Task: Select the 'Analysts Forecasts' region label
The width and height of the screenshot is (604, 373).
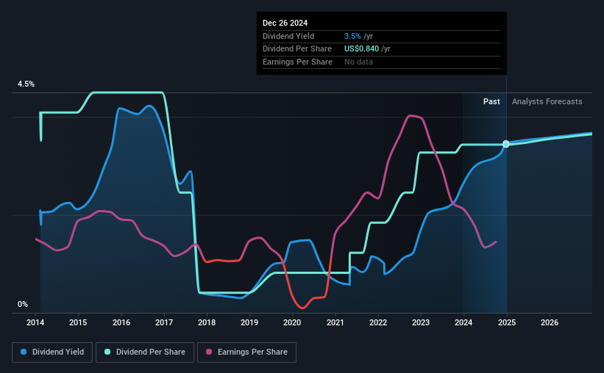Action: (547, 101)
